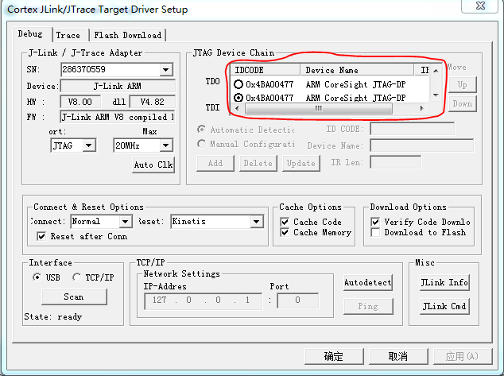504x376 pixels.
Task: Open the Connect mode Normal dropdown
Action: [126, 222]
